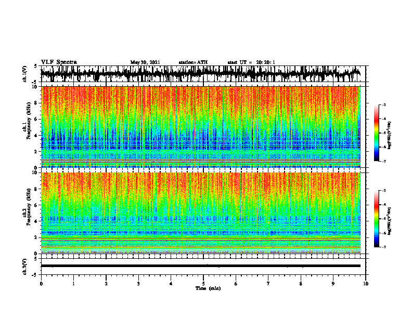
Task: Click the "-7" label on ch.1 color bar
Action: [384, 161]
